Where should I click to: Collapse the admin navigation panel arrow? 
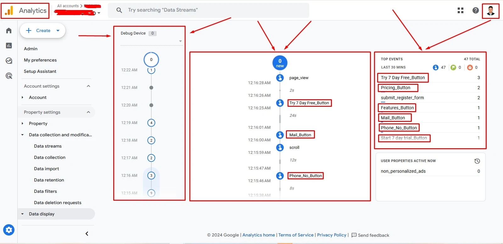87,234
